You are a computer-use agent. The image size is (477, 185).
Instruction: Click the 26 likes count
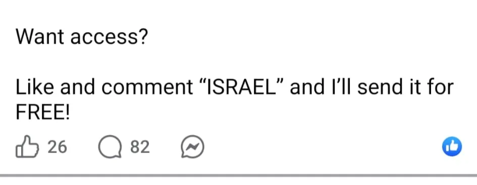pyautogui.click(x=57, y=147)
